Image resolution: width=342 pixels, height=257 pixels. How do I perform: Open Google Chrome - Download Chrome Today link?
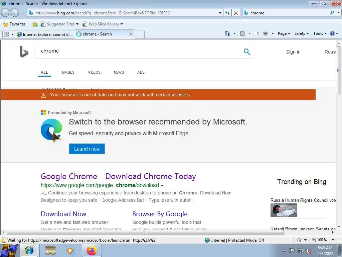[118, 176]
